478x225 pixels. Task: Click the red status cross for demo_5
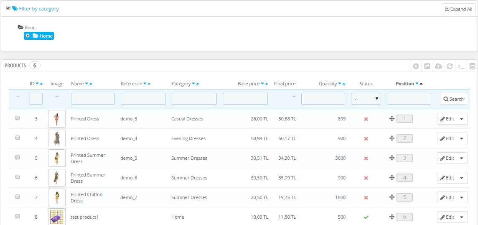(x=366, y=159)
